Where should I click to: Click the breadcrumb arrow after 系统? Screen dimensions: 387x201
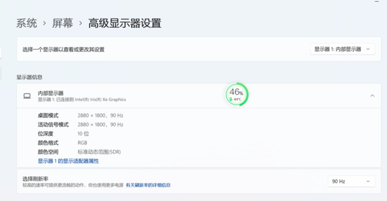coord(45,23)
